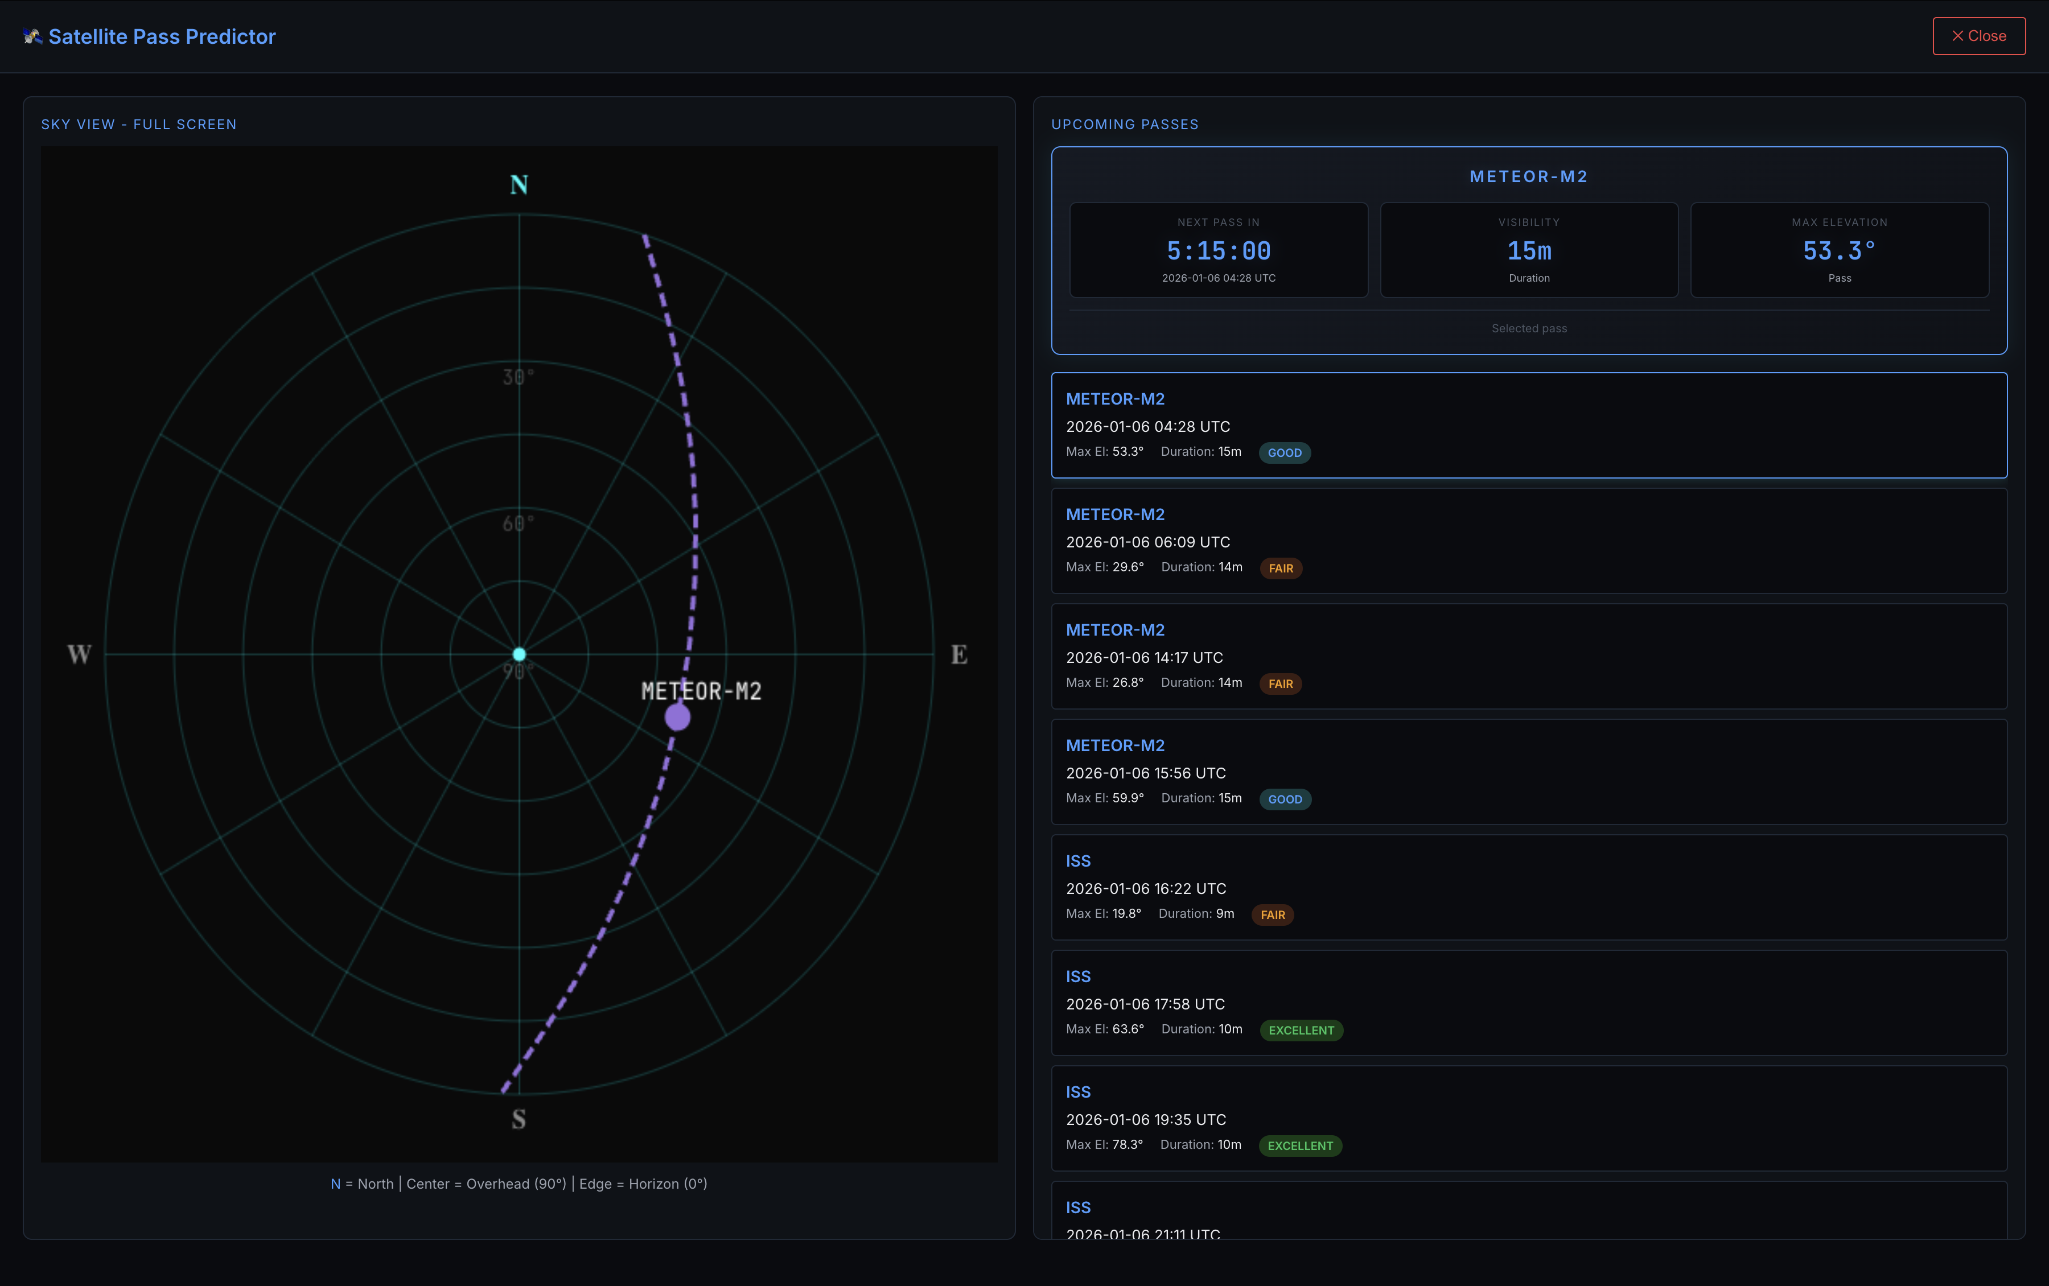2049x1286 pixels.
Task: Click the Max El 78.3° value
Action: pos(1128,1145)
